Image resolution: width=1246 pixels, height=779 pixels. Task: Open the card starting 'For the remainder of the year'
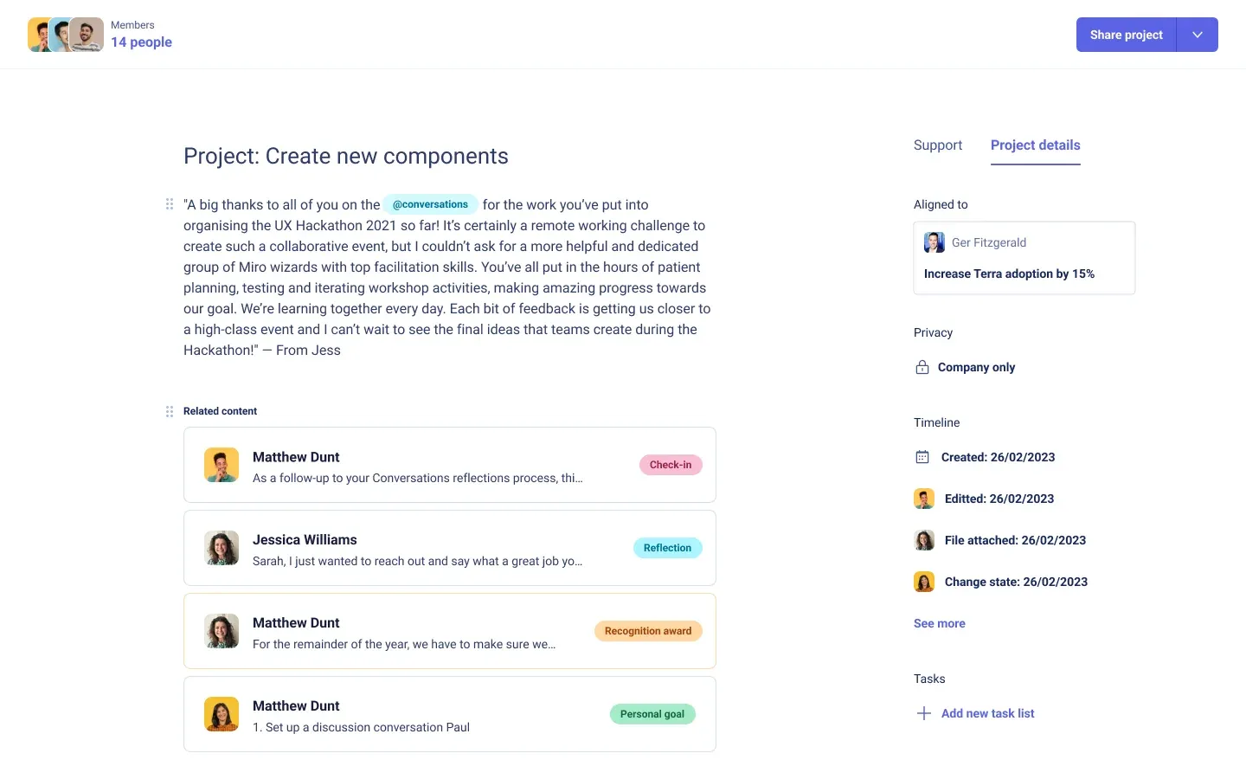coord(450,631)
